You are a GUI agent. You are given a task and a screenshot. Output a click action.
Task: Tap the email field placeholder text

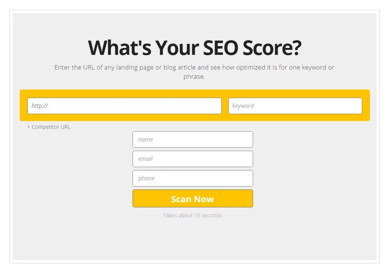click(x=146, y=159)
